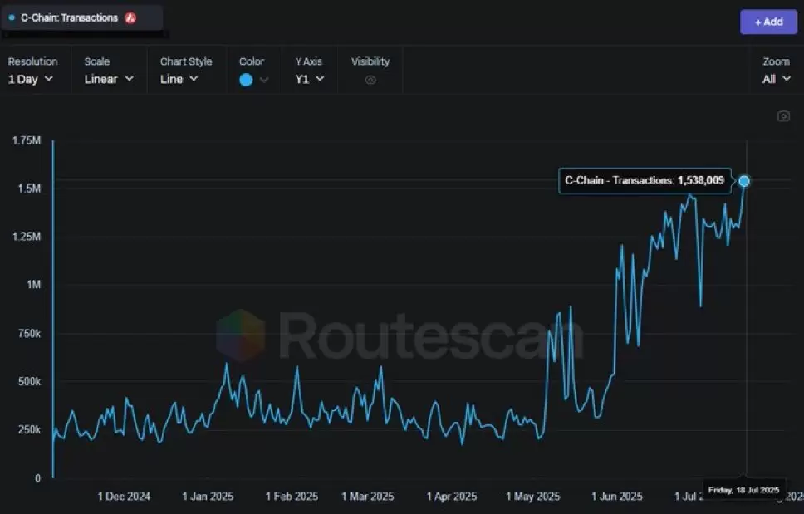The image size is (804, 514).
Task: Select the C-Chain: Transactions series tab
Action: click(x=82, y=18)
